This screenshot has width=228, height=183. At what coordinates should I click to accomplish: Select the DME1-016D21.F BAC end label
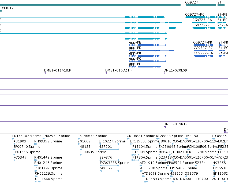119,70
